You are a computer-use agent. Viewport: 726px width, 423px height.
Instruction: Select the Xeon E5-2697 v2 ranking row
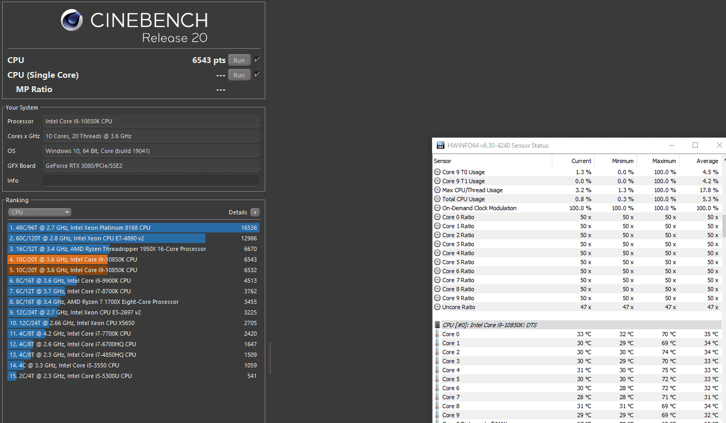coord(133,312)
